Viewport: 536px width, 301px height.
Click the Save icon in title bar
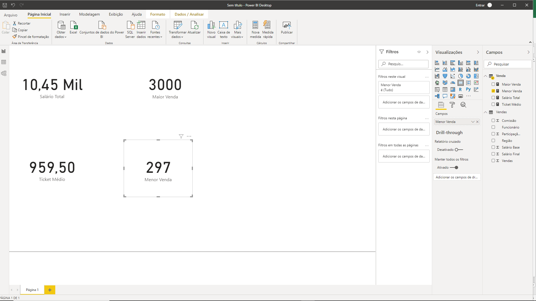[5, 5]
